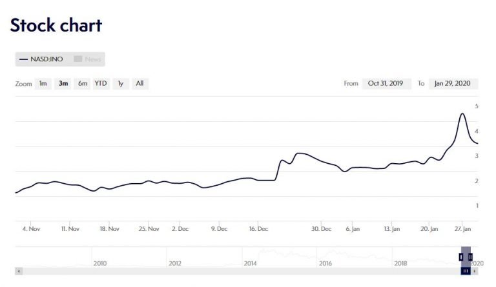Click 2014 in the navigator timeline
496x287 pixels.
tap(250, 263)
